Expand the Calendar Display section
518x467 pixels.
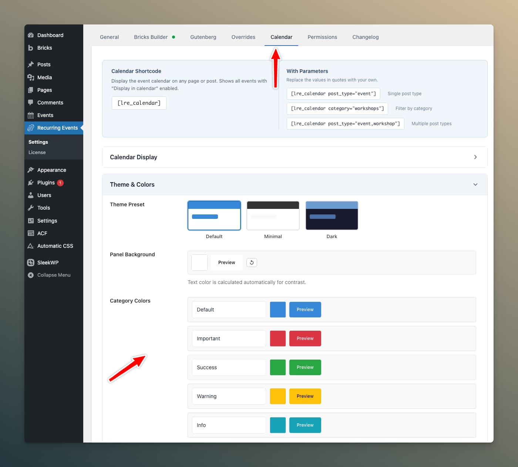pyautogui.click(x=475, y=157)
